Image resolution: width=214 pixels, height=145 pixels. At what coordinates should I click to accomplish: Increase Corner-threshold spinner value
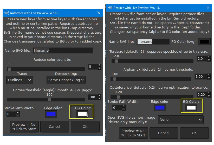(x=100, y=96)
